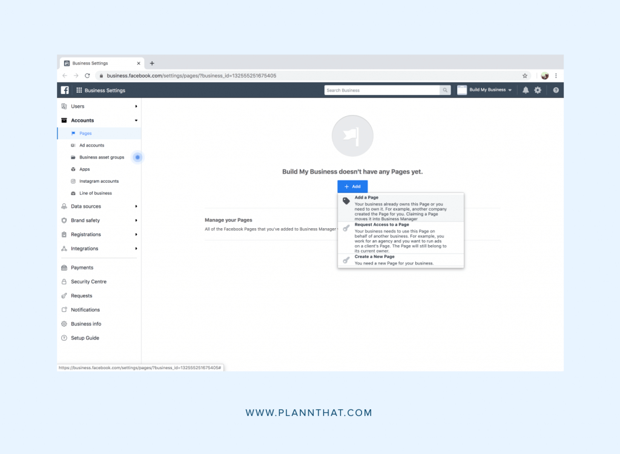Open Business asset groups

click(x=102, y=157)
